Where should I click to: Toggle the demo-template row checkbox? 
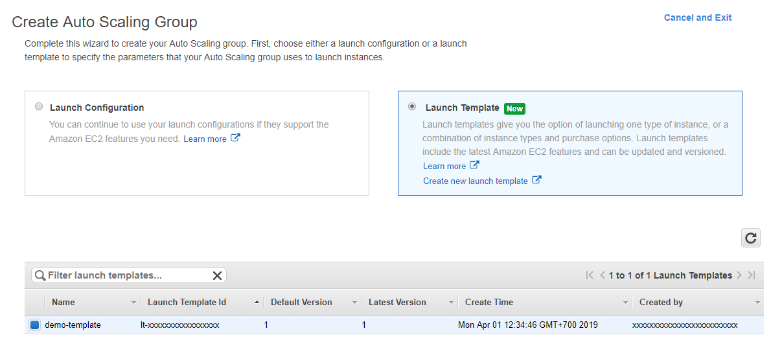pos(35,325)
